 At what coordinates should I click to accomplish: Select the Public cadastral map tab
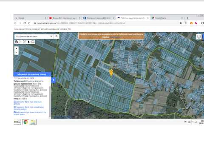coord(133,18)
